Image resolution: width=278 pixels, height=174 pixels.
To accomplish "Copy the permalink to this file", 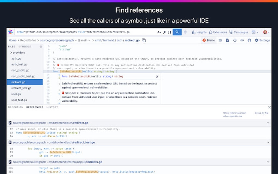I will [x=242, y=40].
